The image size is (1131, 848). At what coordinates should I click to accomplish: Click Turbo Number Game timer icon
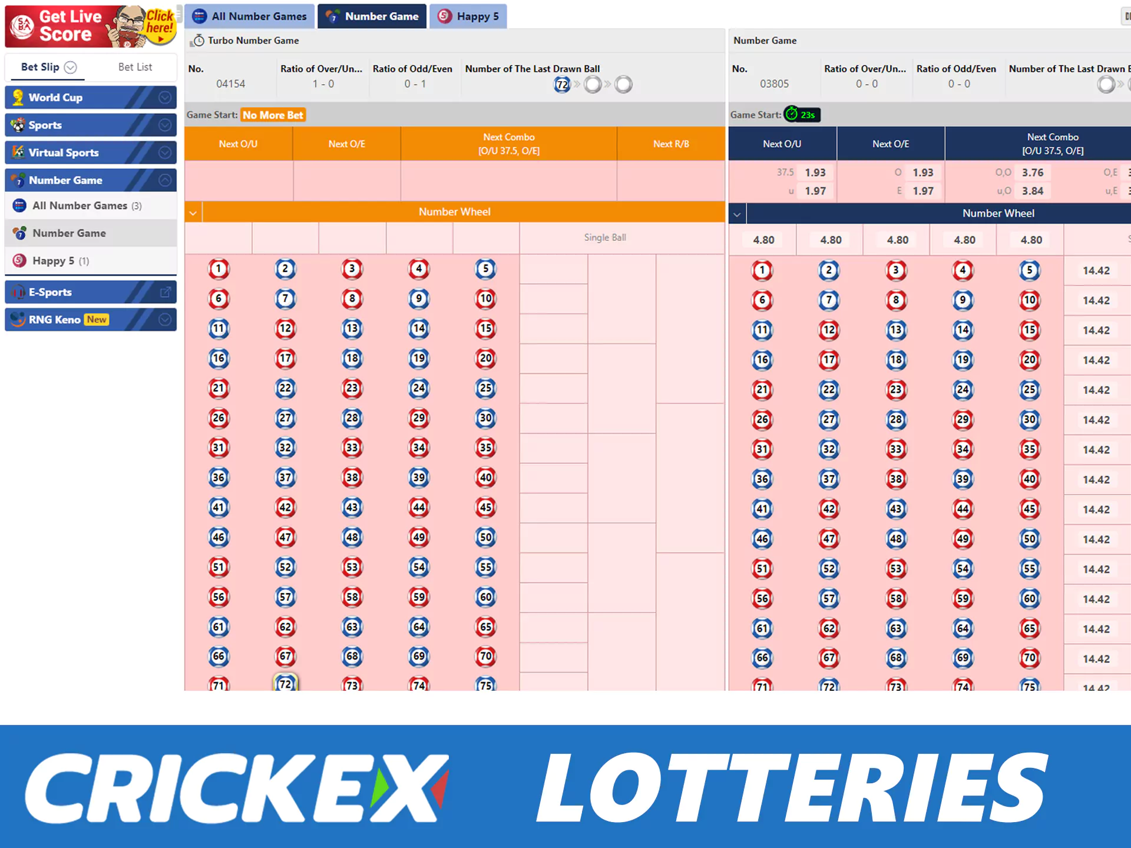click(199, 41)
